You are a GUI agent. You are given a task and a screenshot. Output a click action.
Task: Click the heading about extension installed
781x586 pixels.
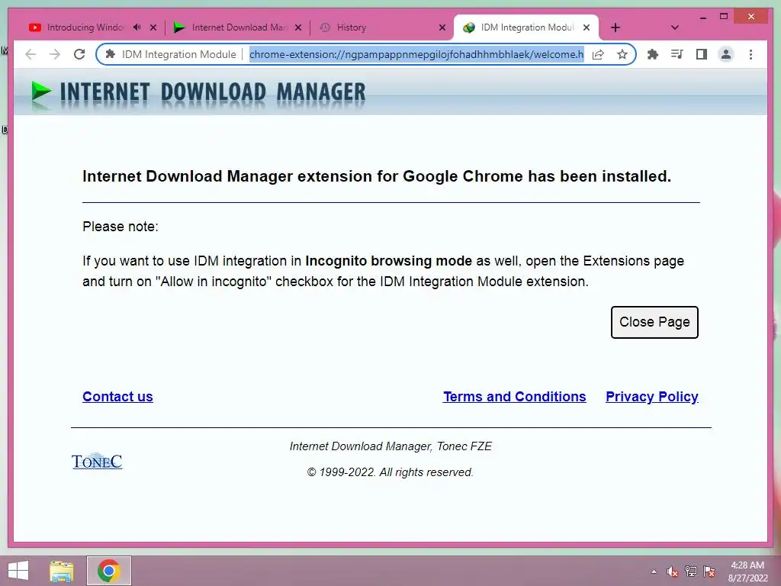377,176
